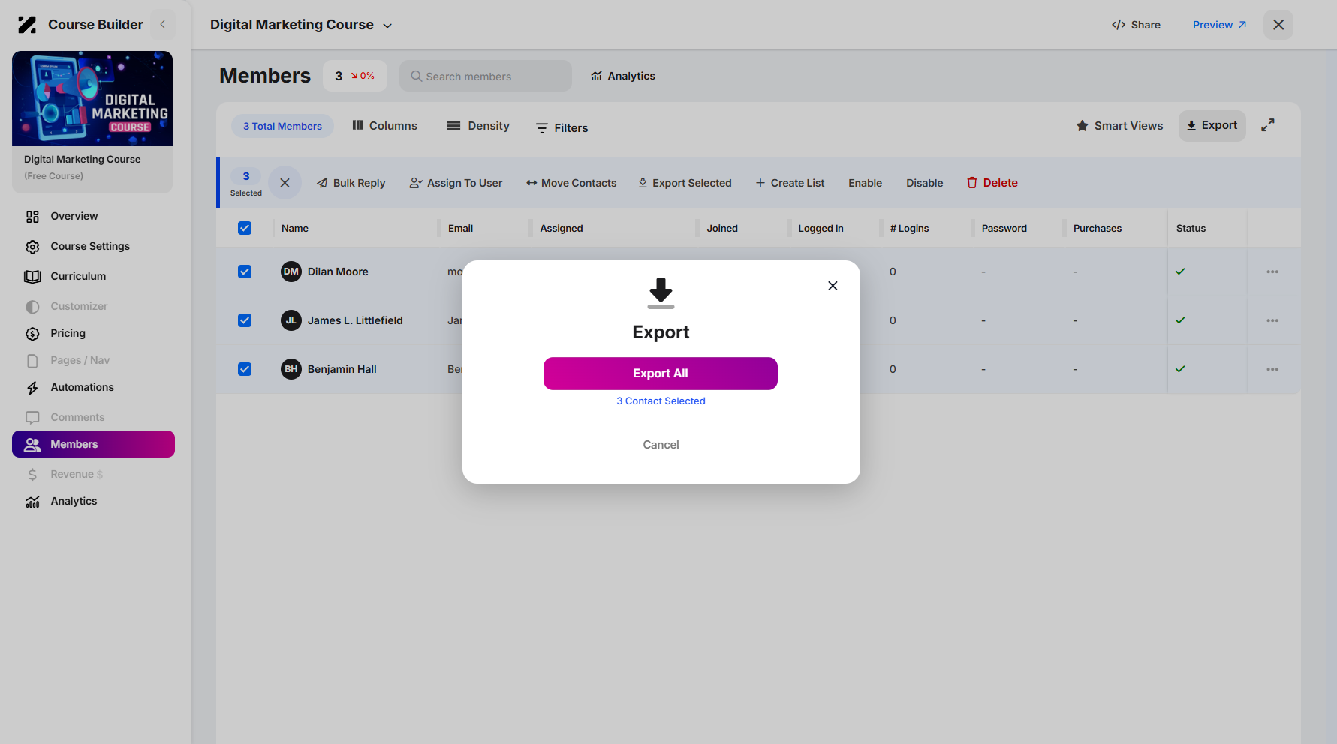Open row options for James L. Littlefield

[x=1272, y=320]
